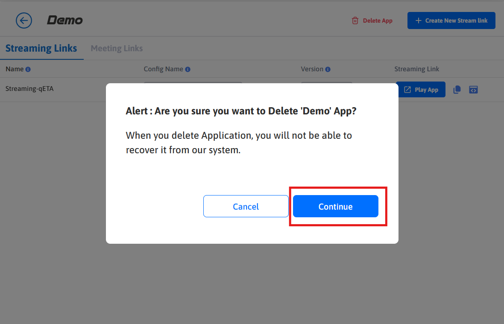This screenshot has width=504, height=324.
Task: Switch to the Meeting Links tab
Action: (117, 48)
